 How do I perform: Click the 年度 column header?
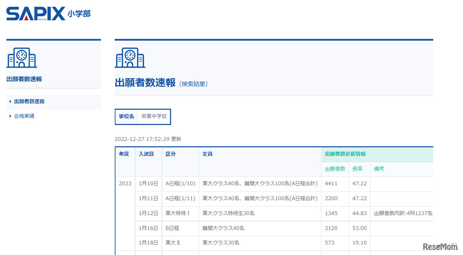(x=124, y=154)
